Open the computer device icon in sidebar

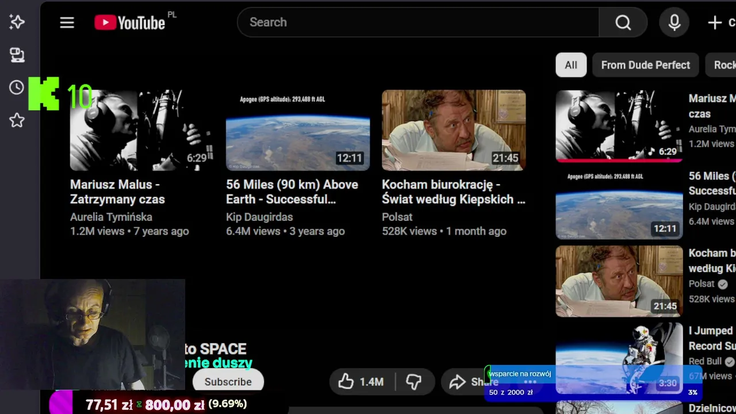17,55
